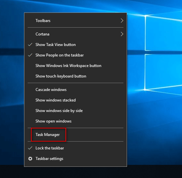Screen dimensions: 182x178
Task: Toggle Lock the taskbar option
Action: tap(75, 148)
